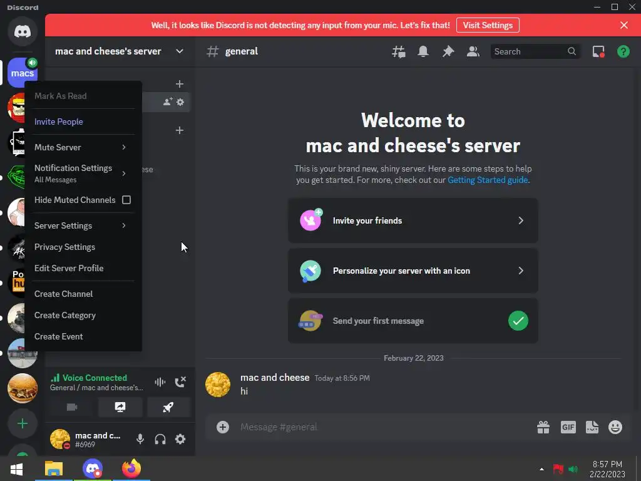Deafen with the headphones icon
Screen dimensions: 641x481
(160, 439)
